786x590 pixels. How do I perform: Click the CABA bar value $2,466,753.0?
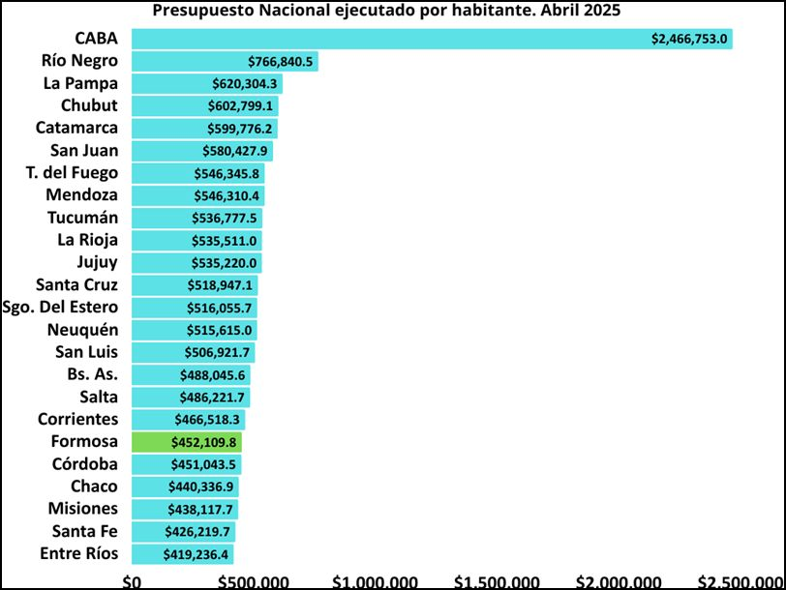tap(689, 39)
